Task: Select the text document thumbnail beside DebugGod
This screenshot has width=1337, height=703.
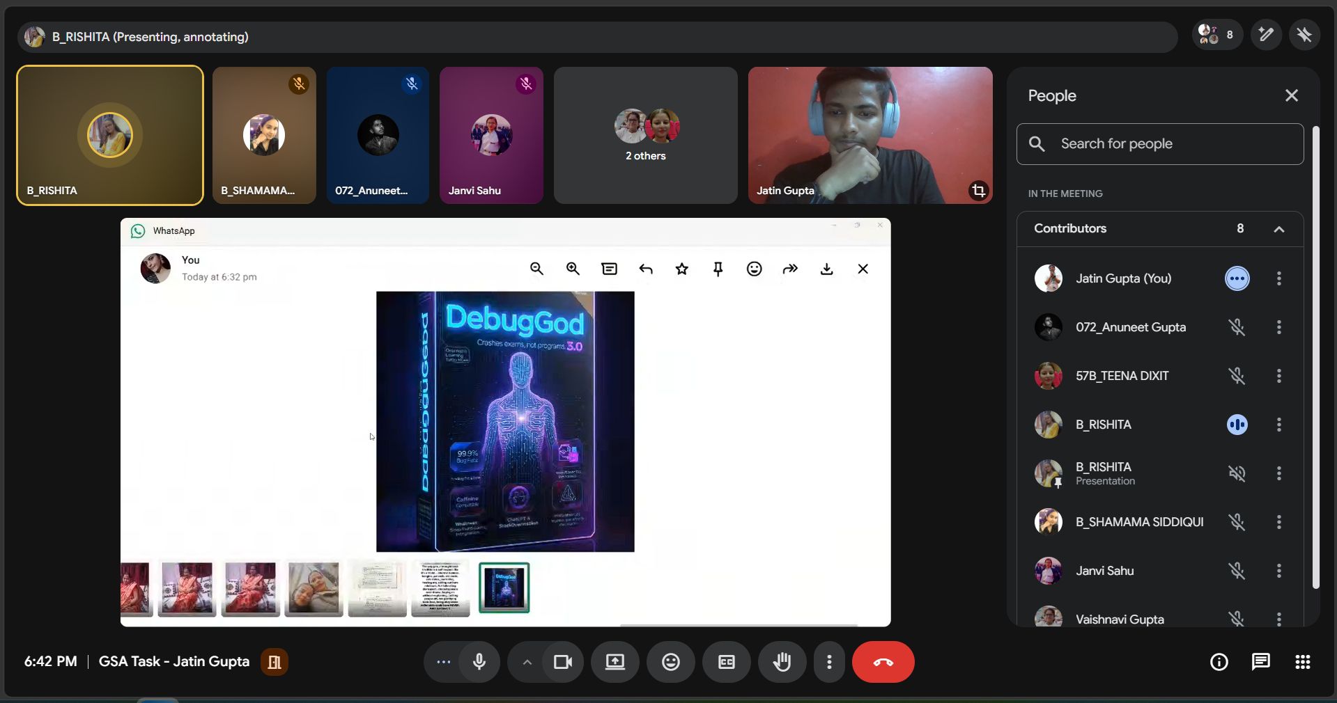Action: pos(440,589)
